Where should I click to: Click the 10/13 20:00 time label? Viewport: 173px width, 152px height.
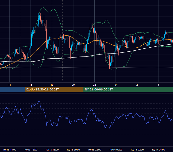coord(73,149)
